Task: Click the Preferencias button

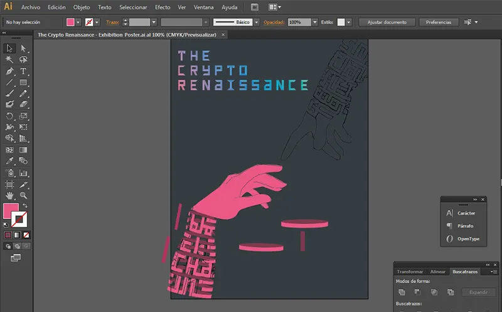Action: click(438, 22)
